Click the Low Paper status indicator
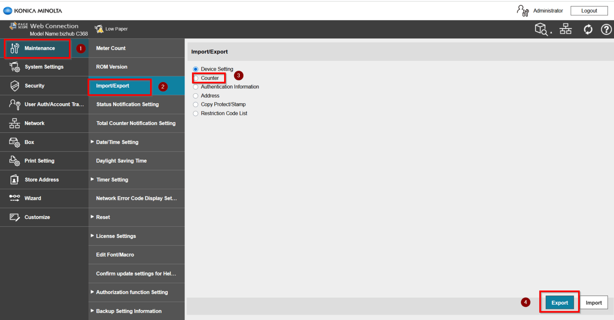 pyautogui.click(x=111, y=29)
